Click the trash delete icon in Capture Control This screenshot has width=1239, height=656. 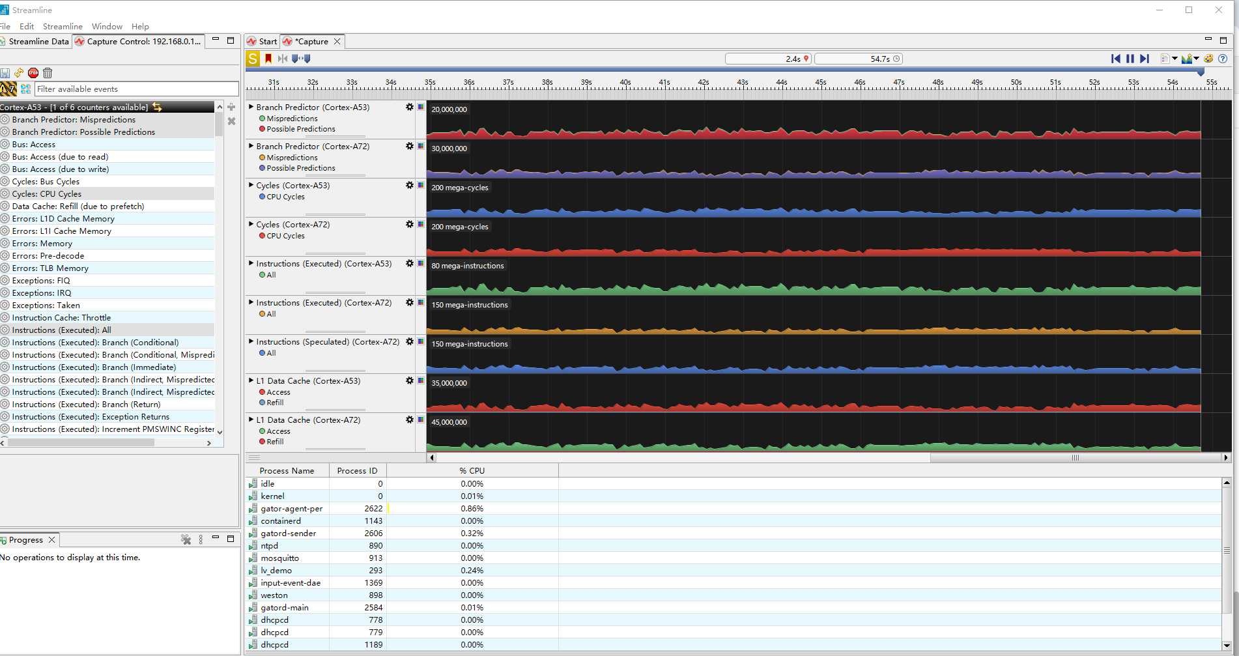click(48, 73)
